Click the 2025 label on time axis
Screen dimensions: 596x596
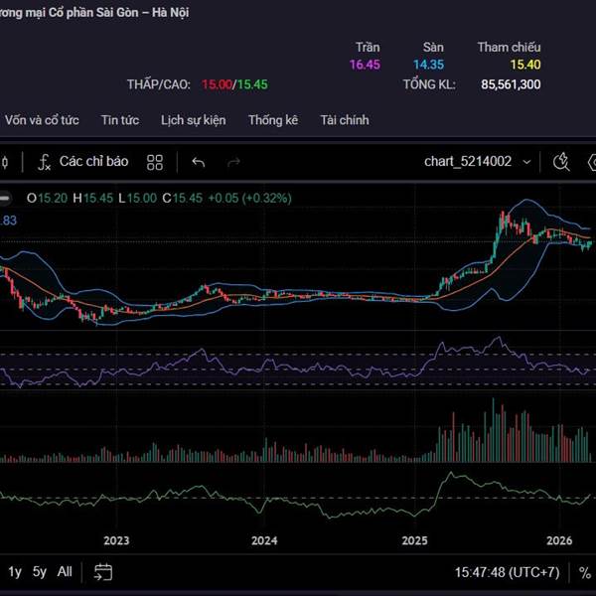(x=414, y=541)
